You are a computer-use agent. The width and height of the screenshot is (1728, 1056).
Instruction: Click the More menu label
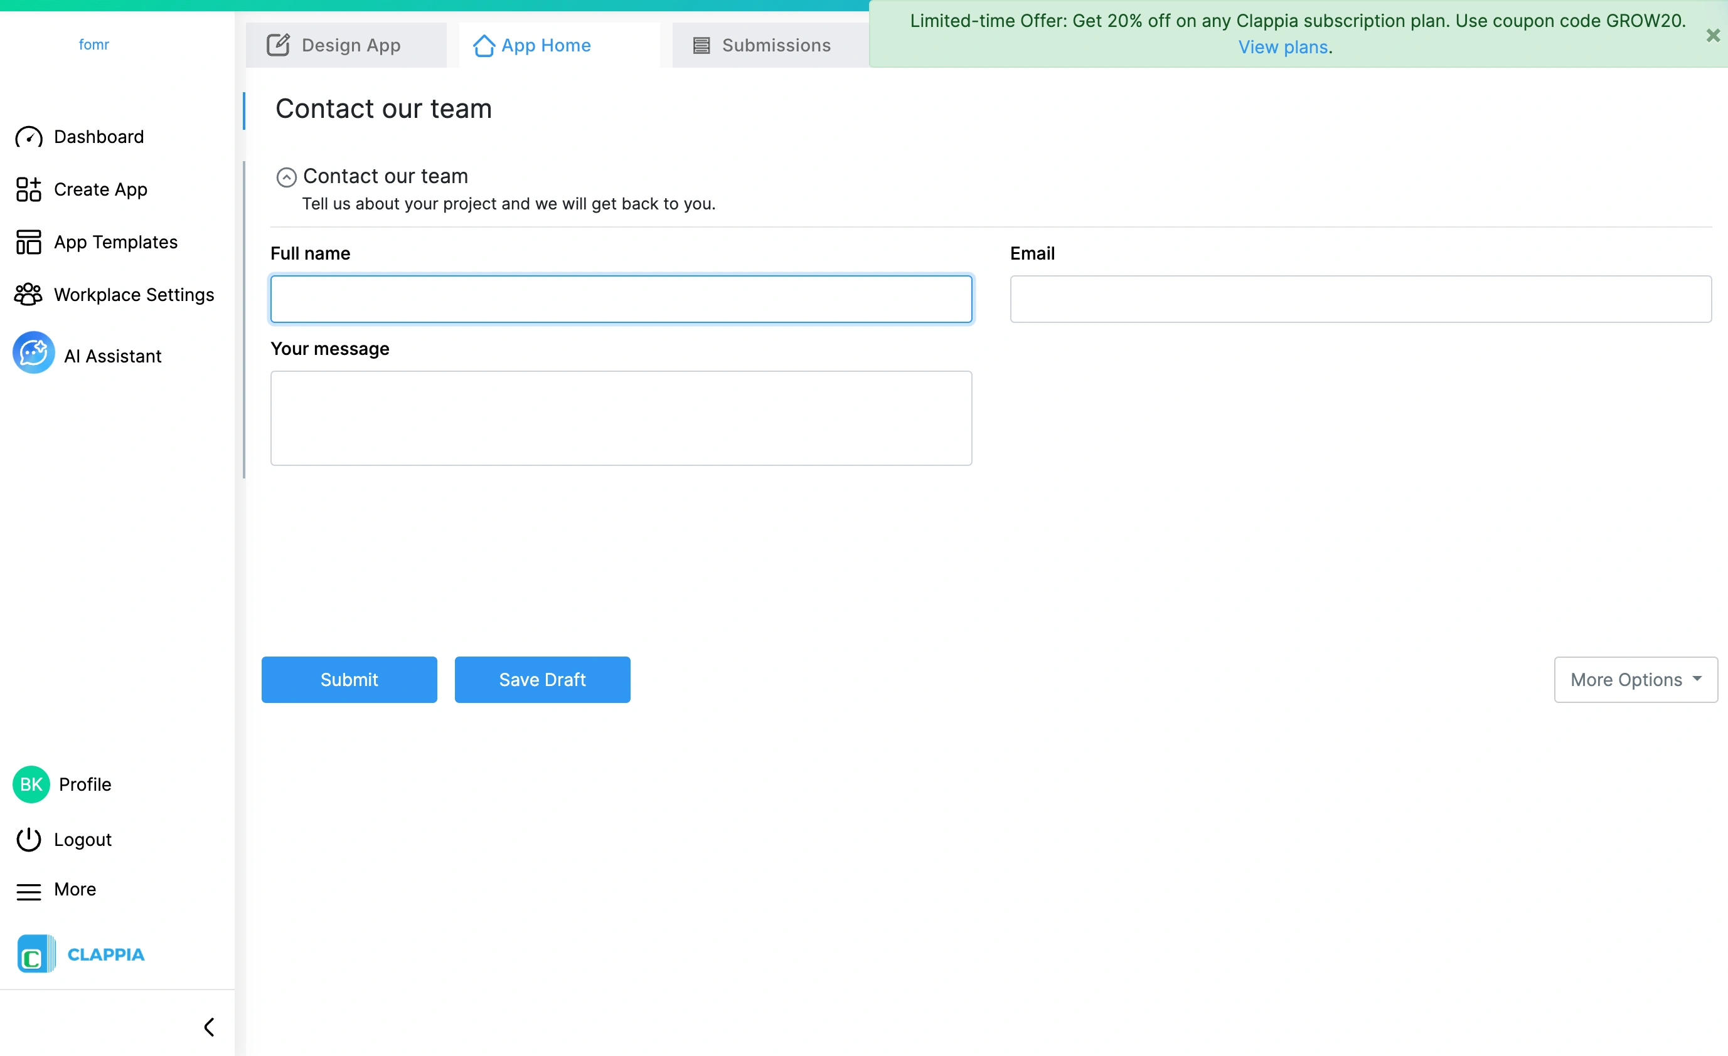coord(75,889)
